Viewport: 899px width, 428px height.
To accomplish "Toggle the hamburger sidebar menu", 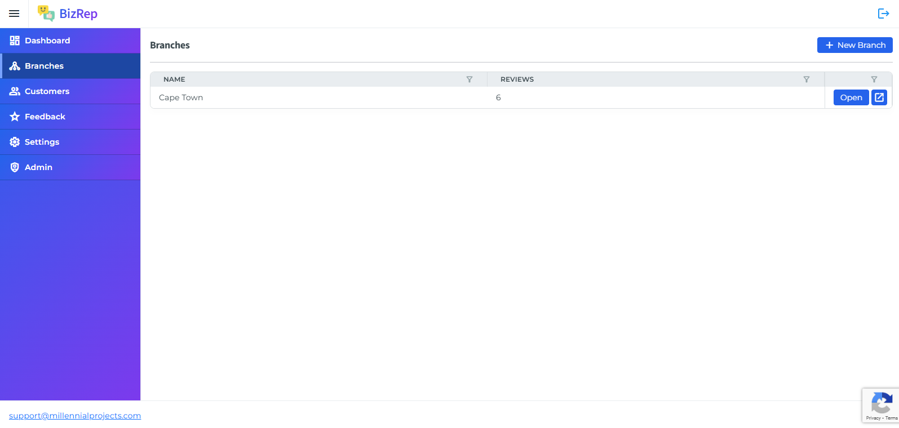I will (14, 14).
